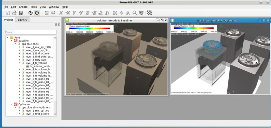Set the view to the -Y axis

point(81,13)
